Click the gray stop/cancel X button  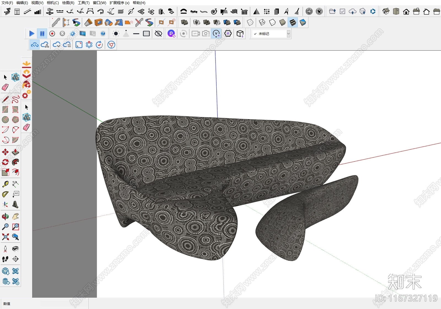click(62, 34)
